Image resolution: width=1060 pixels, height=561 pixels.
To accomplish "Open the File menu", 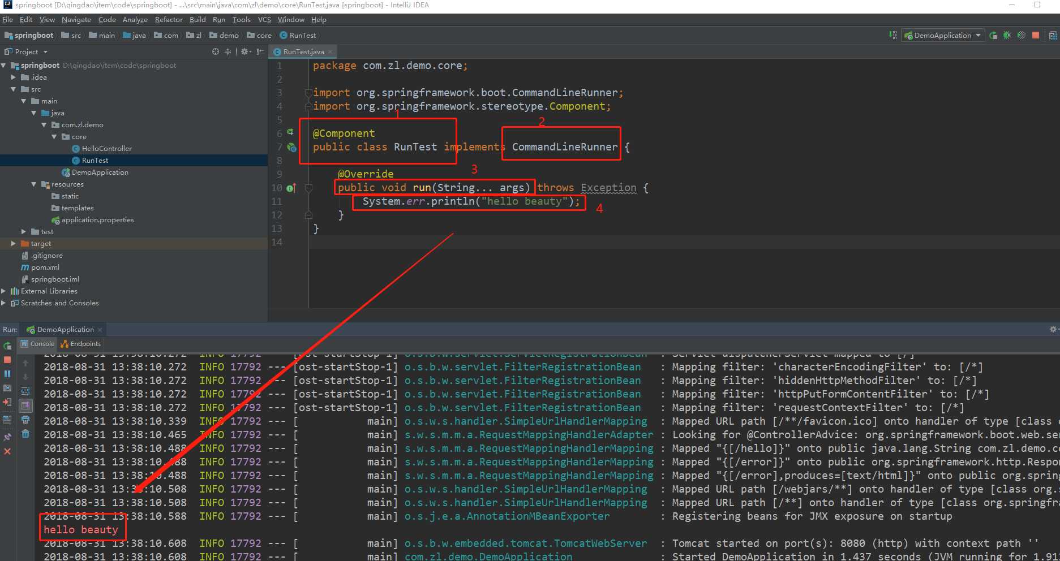I will click(7, 19).
